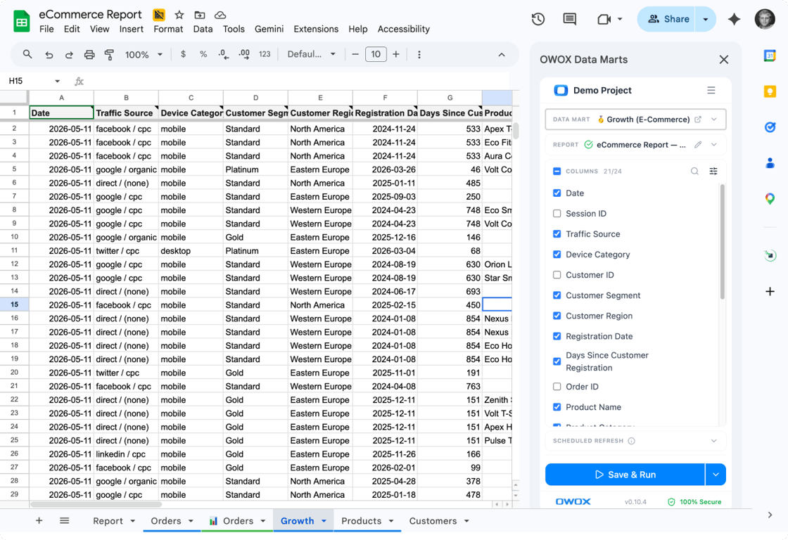Star the eCommerce Report document
This screenshot has height=540, width=788.
(x=179, y=15)
